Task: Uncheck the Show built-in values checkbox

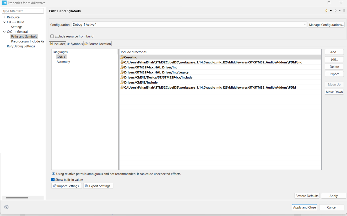Action: tap(53, 180)
